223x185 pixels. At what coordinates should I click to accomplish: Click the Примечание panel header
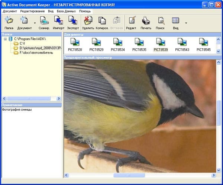[x=32, y=105]
